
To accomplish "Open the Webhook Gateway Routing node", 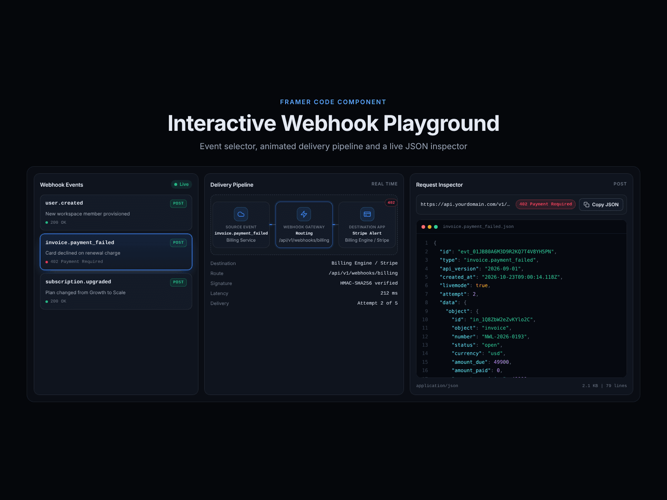I will pos(304,225).
